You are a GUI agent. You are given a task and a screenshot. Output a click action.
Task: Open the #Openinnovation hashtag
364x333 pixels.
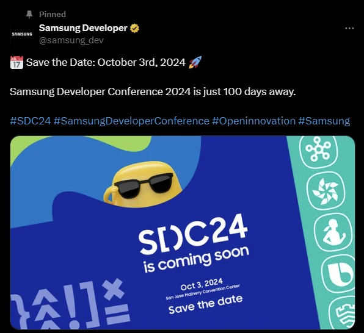point(253,121)
